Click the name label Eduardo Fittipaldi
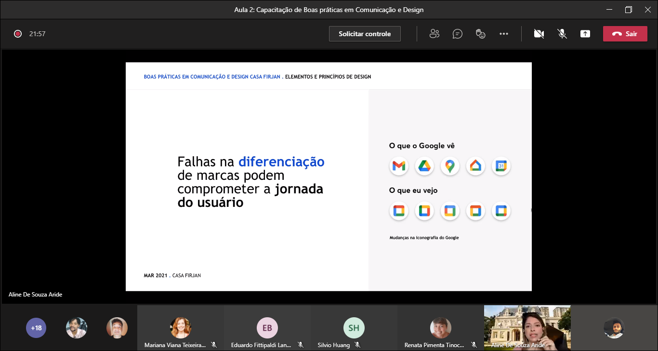Viewport: 658px width, 351px height. [x=262, y=345]
